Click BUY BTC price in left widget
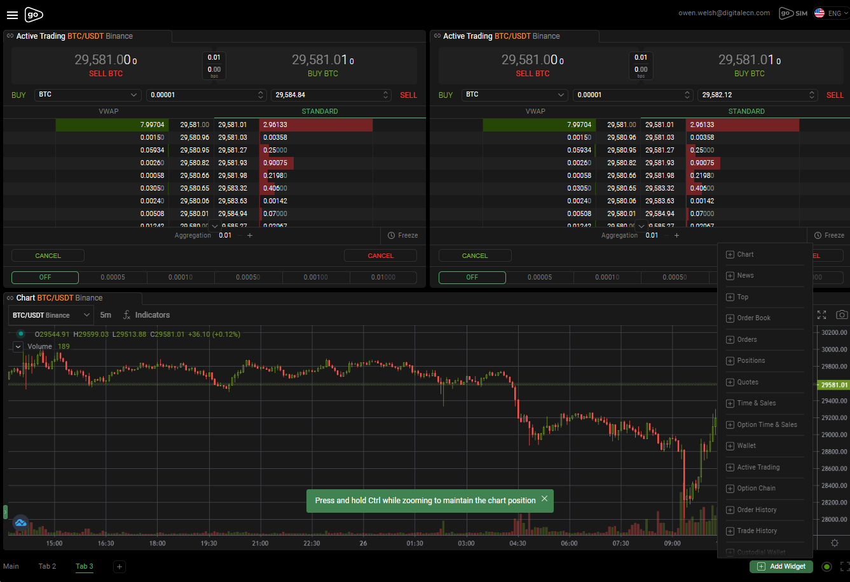850x582 pixels. [x=323, y=65]
